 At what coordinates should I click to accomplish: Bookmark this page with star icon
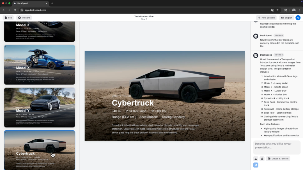[277, 10]
